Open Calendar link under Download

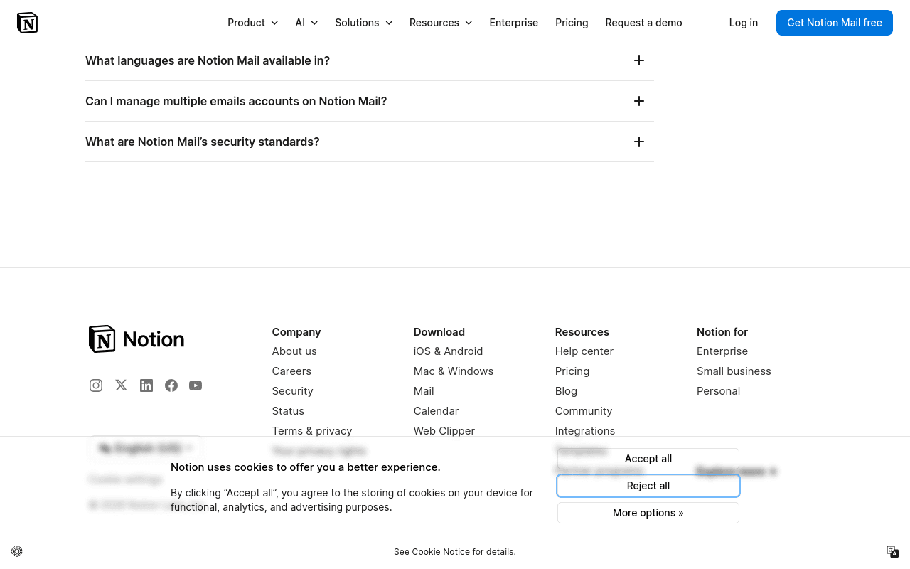(437, 411)
